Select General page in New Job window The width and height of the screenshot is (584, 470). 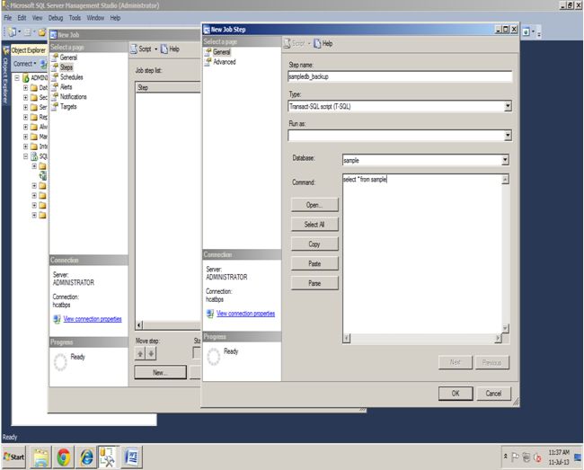[x=68, y=58]
